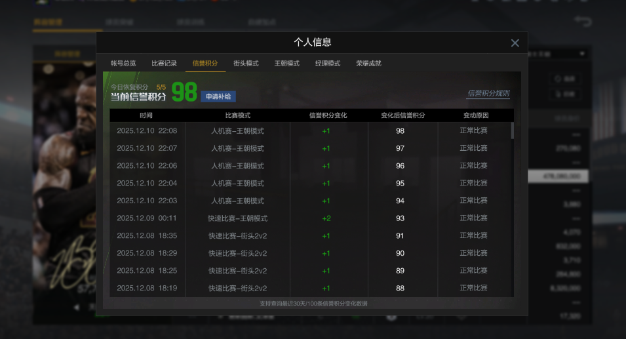Click the resulting score 96 in the table
The height and width of the screenshot is (339, 626).
400,166
